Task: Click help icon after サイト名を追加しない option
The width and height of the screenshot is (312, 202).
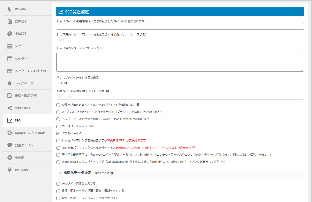Action: click(138, 105)
